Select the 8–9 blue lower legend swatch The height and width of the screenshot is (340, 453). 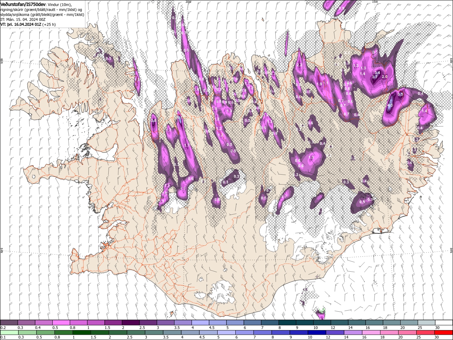[280, 333]
